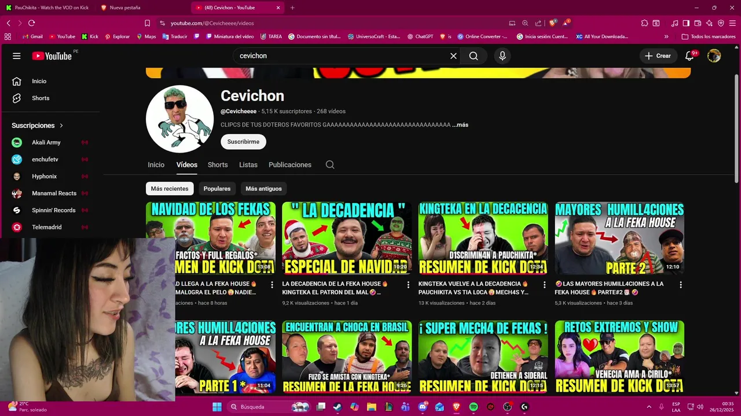Switch to PauChikita Kick browser tab
The width and height of the screenshot is (741, 416).
click(x=47, y=8)
